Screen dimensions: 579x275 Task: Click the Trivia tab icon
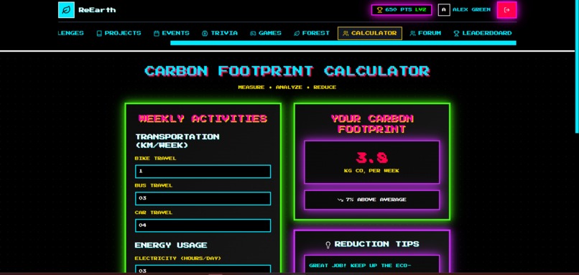(205, 33)
